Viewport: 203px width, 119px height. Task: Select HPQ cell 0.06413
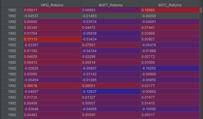(52, 63)
